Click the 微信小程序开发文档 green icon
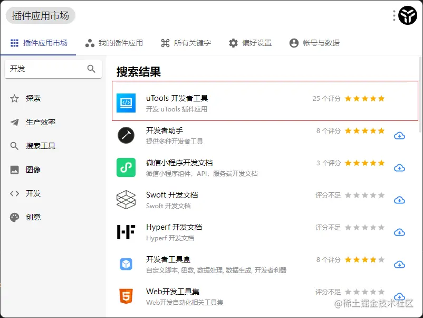The width and height of the screenshot is (423, 318). [x=126, y=167]
